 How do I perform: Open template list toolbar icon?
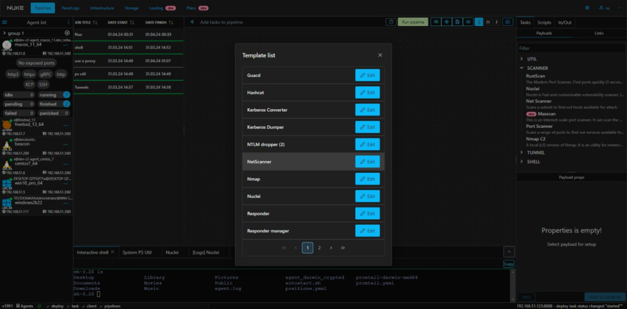click(468, 22)
